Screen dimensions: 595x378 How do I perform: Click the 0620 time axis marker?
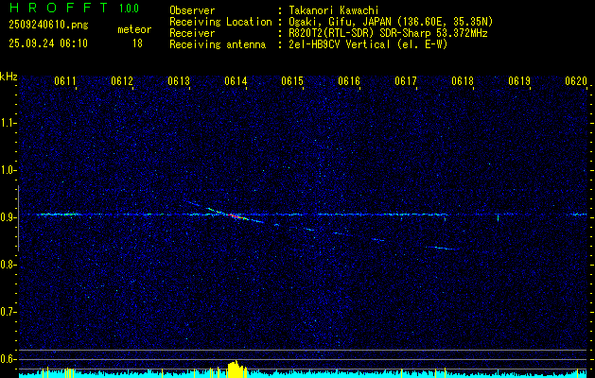click(x=576, y=81)
